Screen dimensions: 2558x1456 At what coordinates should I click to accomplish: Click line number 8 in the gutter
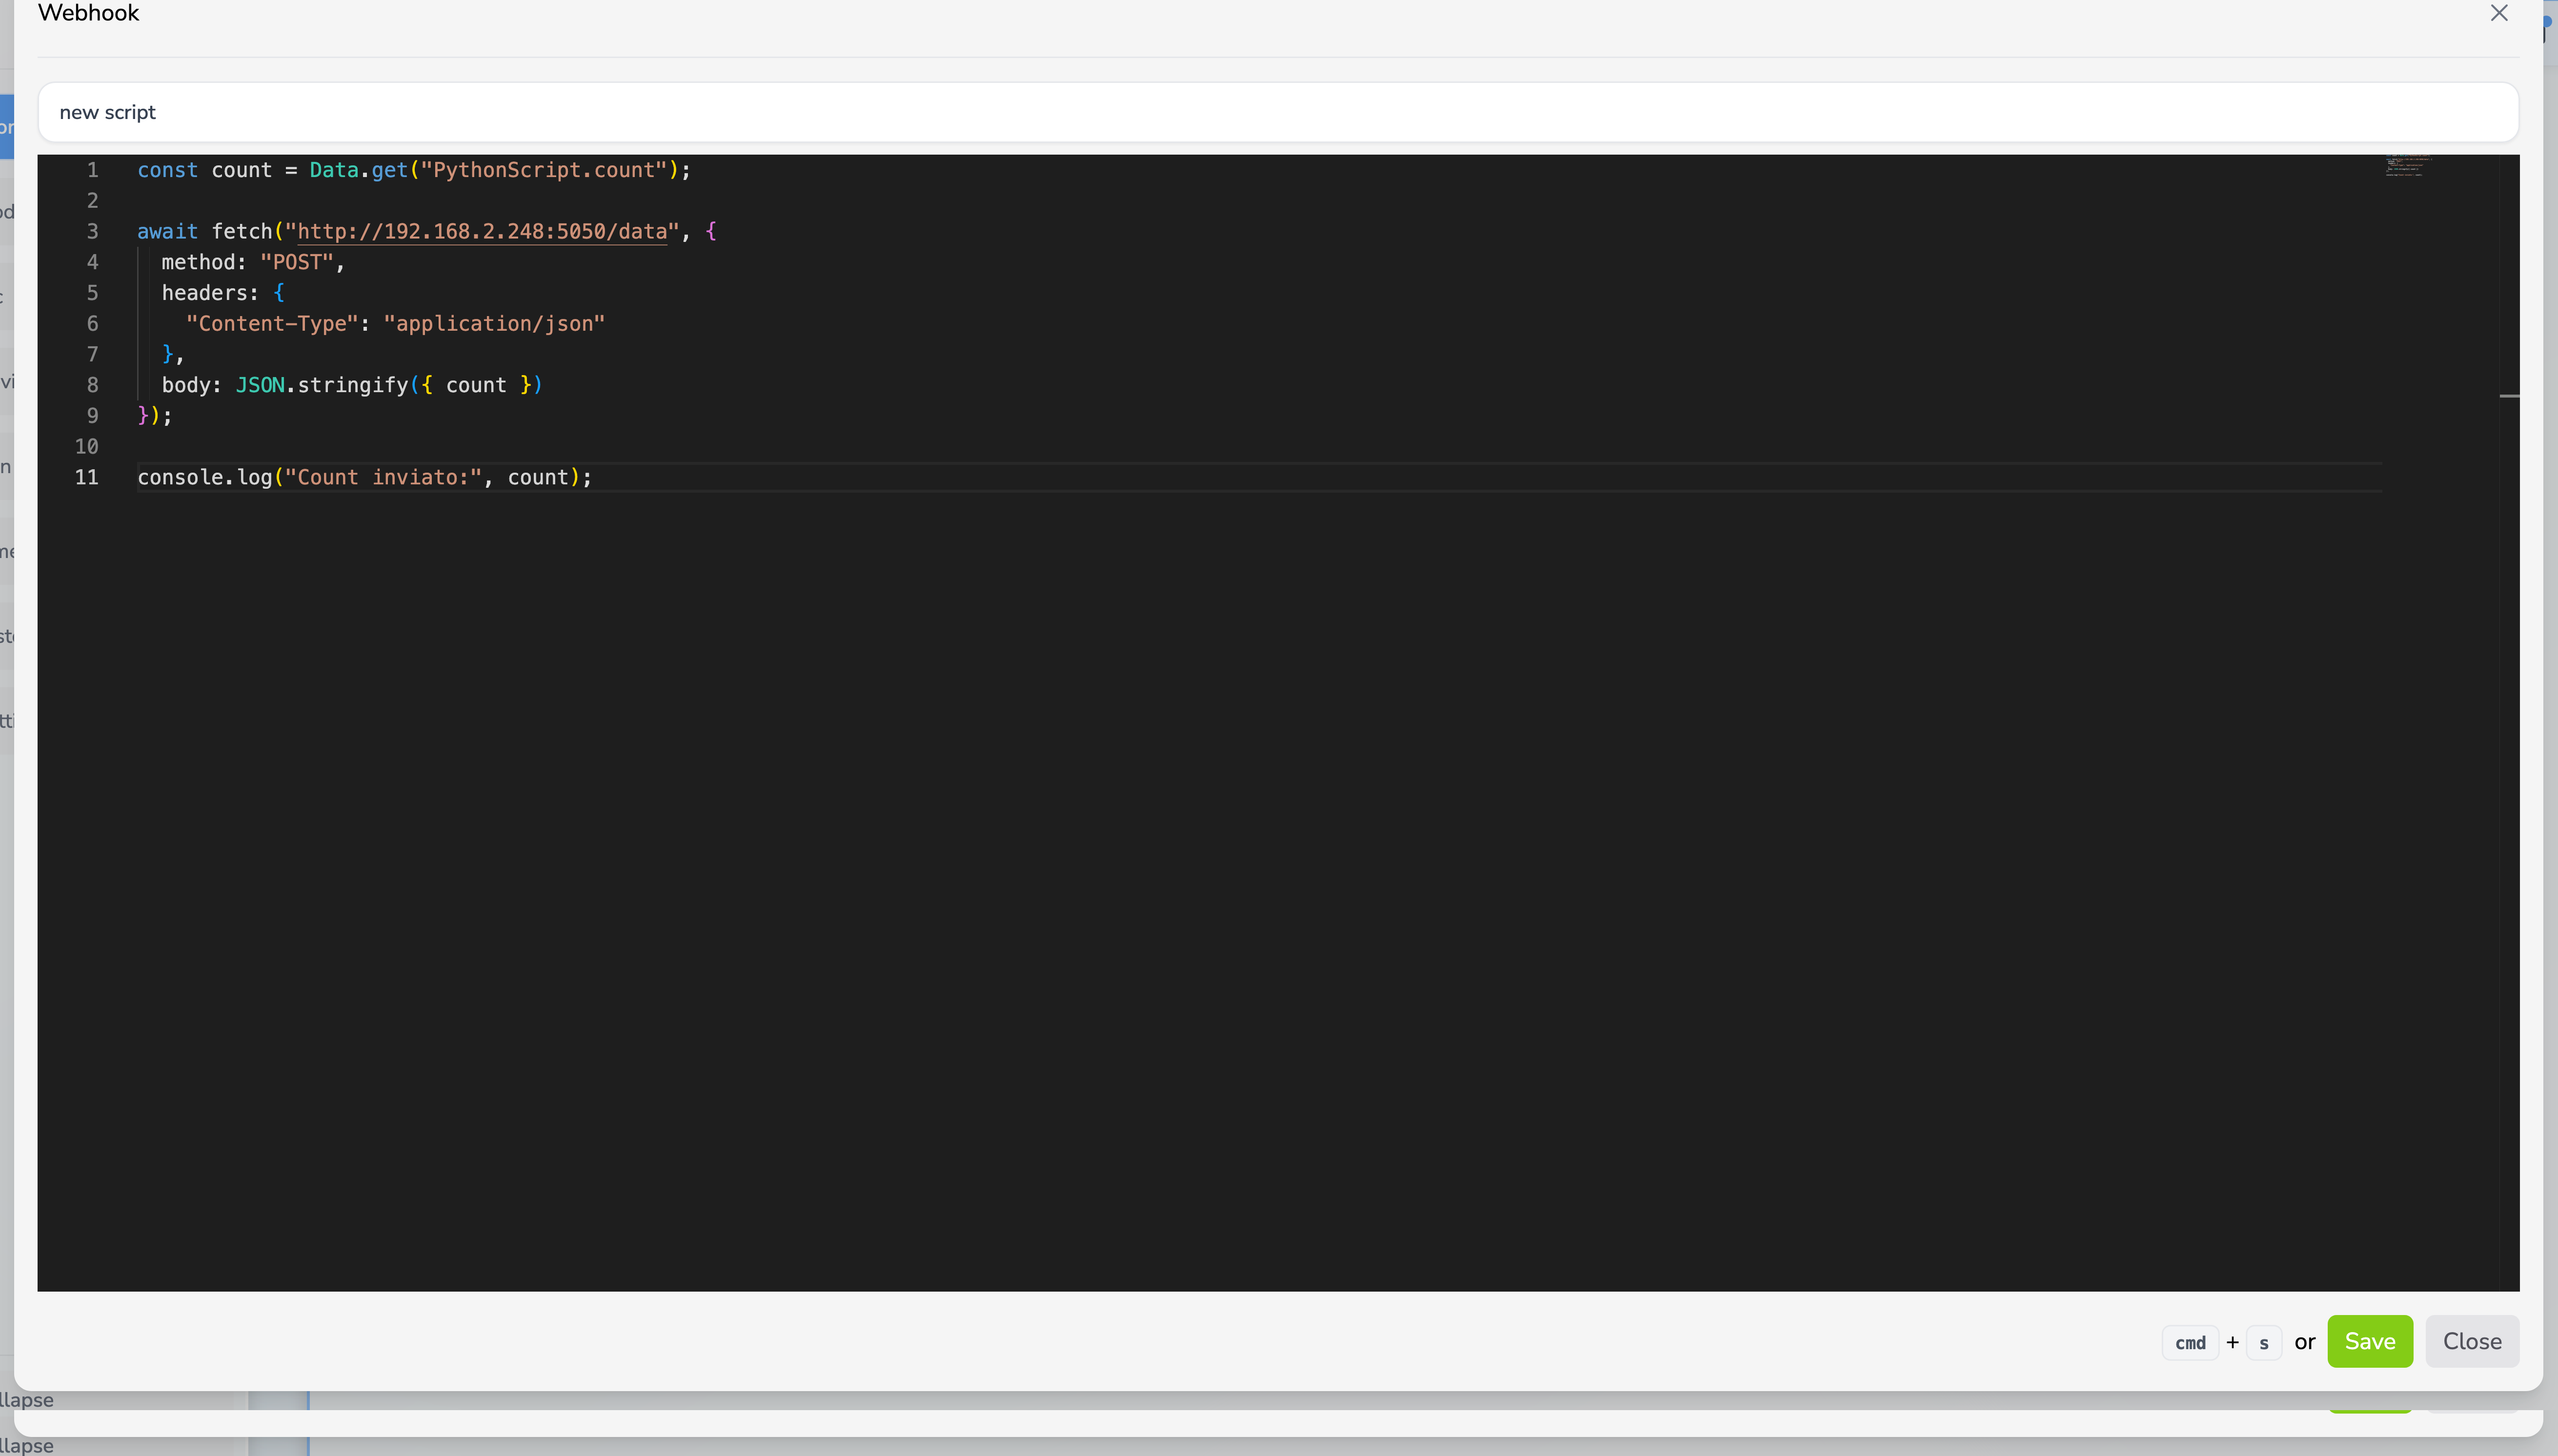[x=92, y=385]
